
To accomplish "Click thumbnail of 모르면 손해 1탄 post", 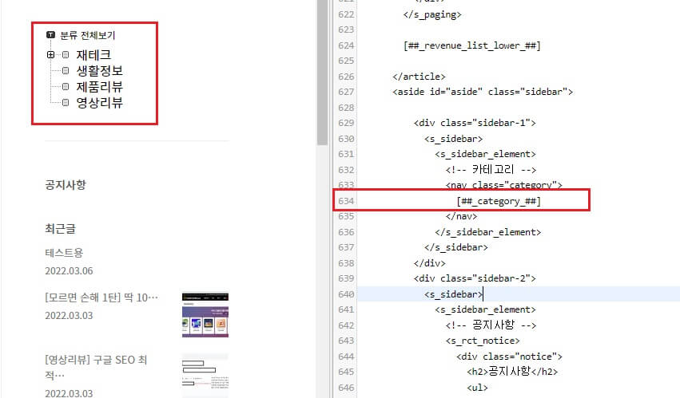I will coord(205,315).
